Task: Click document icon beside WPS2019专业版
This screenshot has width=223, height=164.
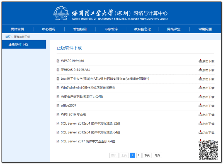Action: (58, 61)
